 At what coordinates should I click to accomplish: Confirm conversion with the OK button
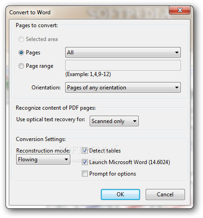[120, 194]
